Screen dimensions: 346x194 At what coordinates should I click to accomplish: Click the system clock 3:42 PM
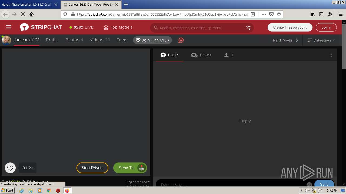pos(332,190)
